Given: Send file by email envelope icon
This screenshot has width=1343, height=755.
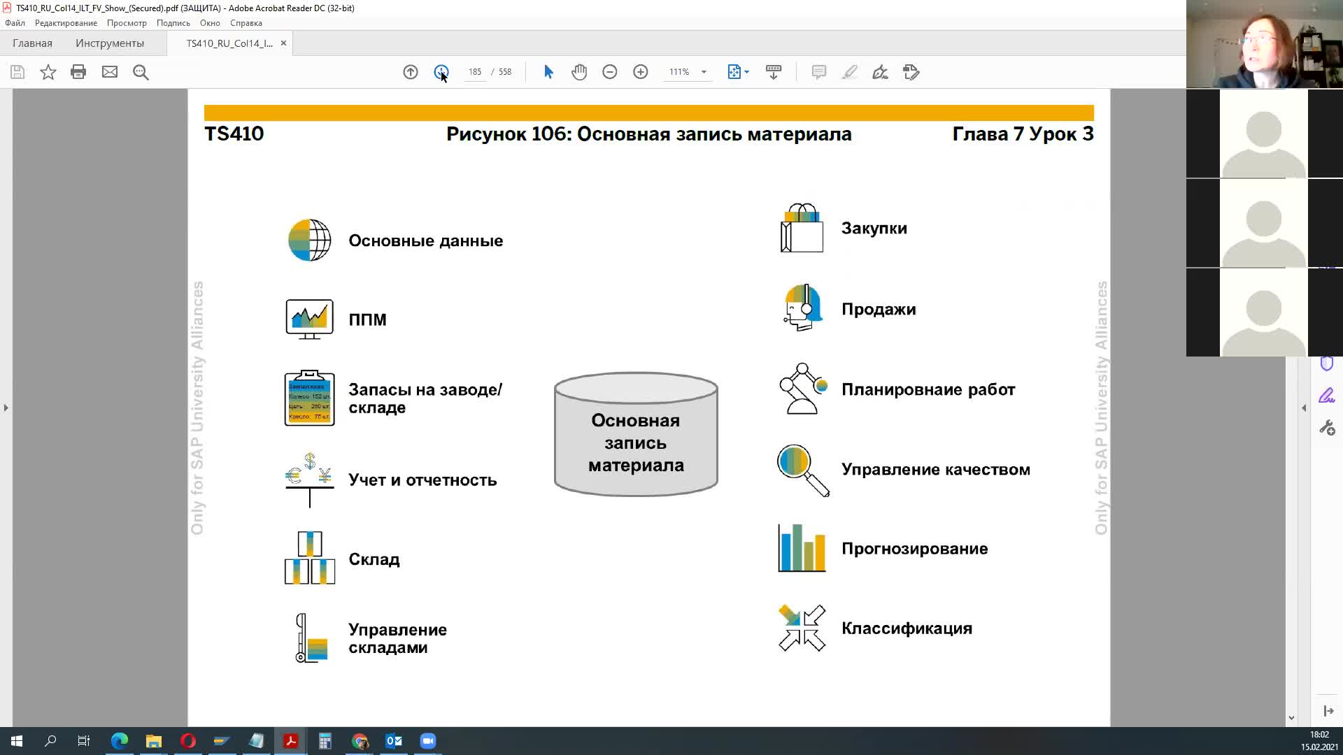Looking at the screenshot, I should click(x=110, y=72).
